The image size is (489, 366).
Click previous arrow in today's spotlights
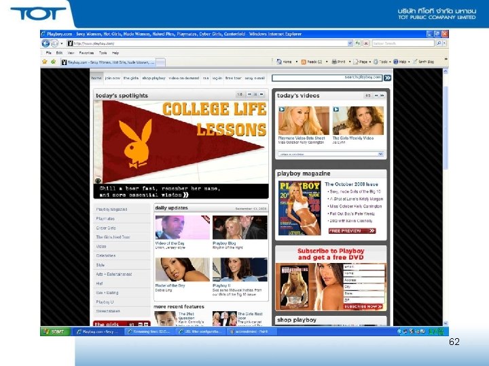(249, 94)
